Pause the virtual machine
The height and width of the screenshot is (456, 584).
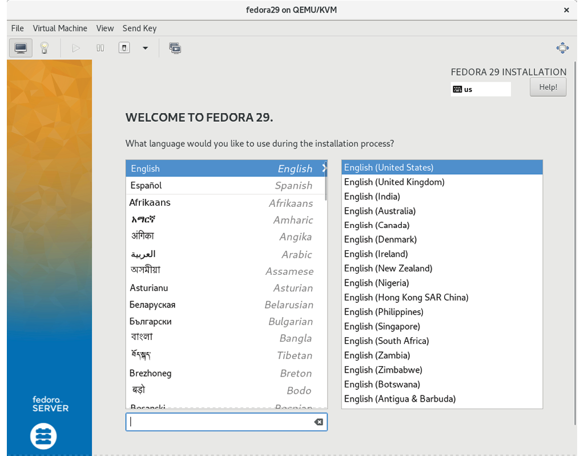click(100, 48)
